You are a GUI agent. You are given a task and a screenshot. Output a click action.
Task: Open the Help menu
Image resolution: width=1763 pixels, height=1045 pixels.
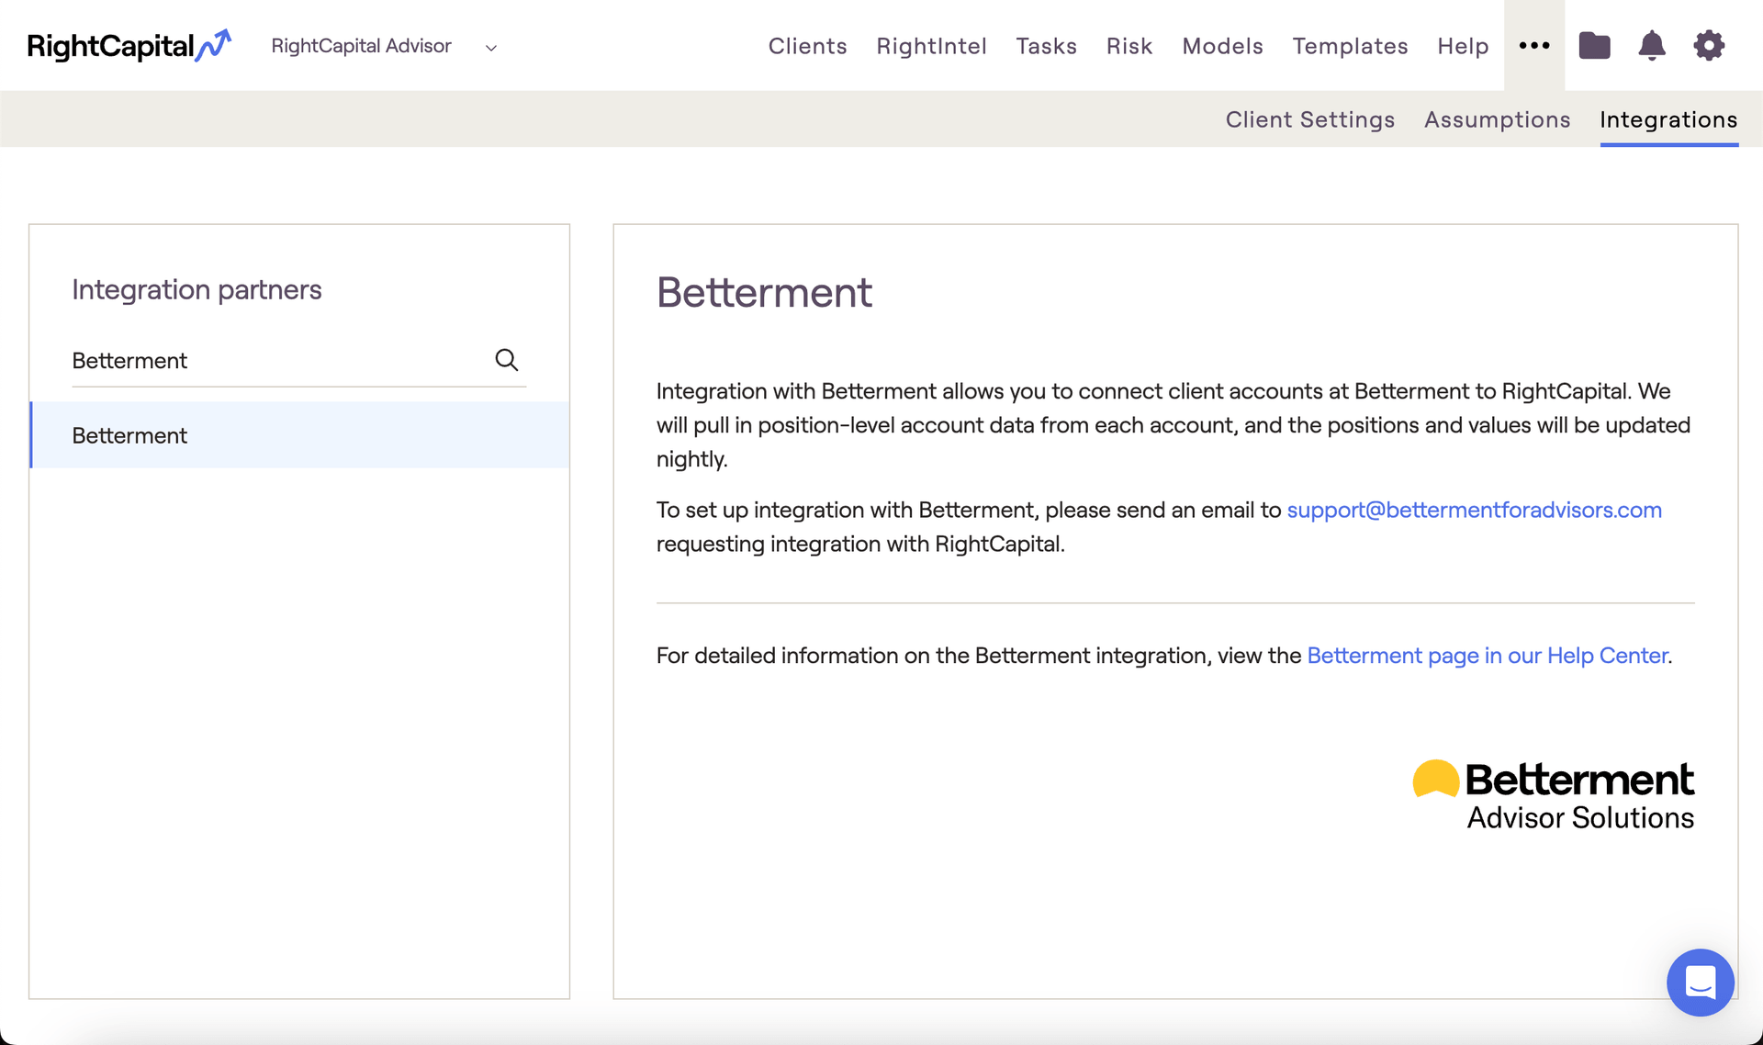click(1463, 46)
